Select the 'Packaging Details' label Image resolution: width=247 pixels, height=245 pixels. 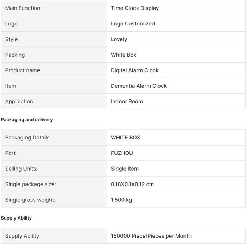(x=27, y=137)
